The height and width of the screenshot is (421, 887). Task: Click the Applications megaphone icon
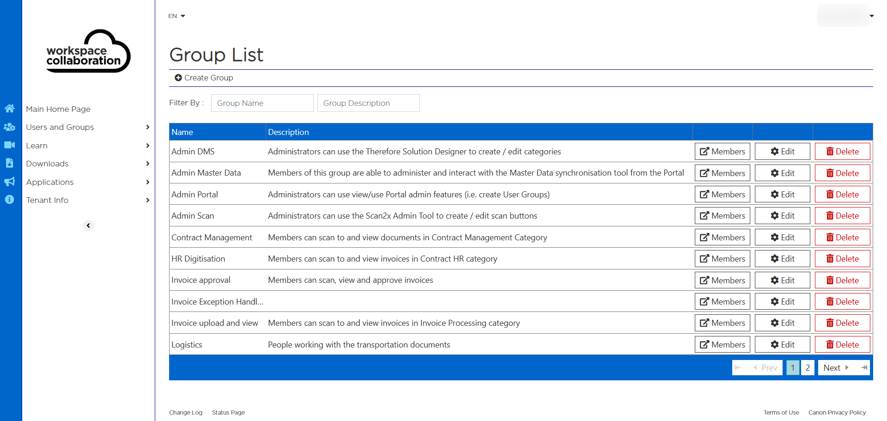point(9,182)
